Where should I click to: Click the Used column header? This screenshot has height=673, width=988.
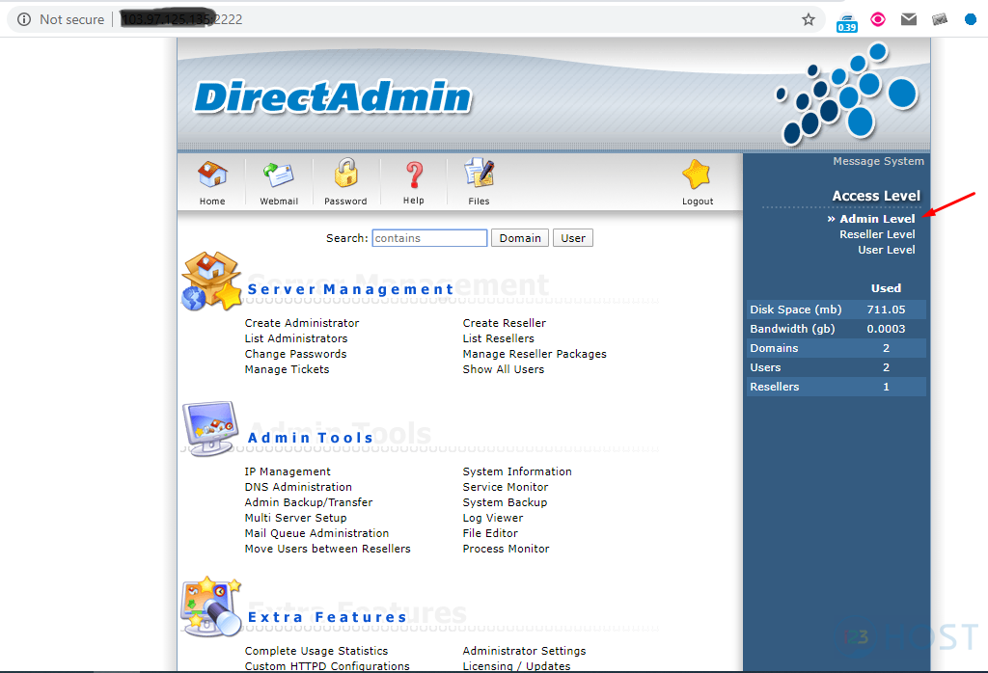[886, 288]
